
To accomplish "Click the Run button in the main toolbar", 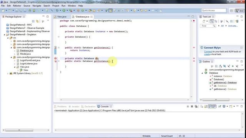I will (64, 10).
